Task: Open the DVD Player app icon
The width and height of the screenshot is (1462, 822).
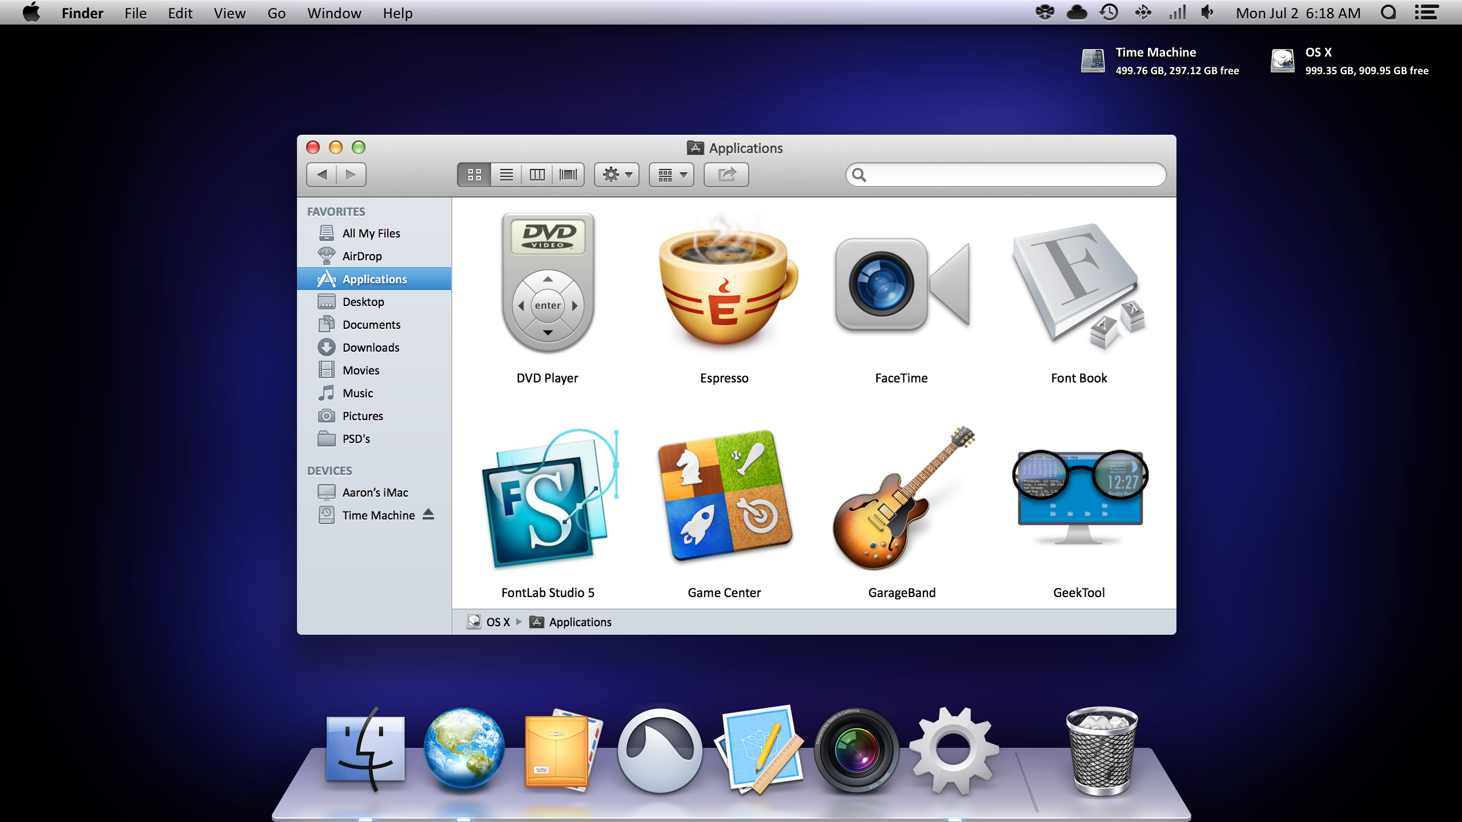Action: [548, 284]
